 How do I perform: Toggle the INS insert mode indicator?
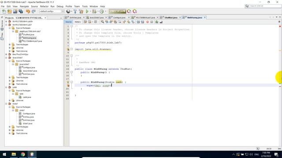coord(279,149)
